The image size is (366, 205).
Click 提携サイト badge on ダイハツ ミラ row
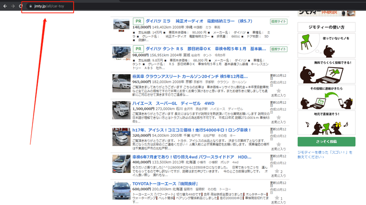click(279, 22)
